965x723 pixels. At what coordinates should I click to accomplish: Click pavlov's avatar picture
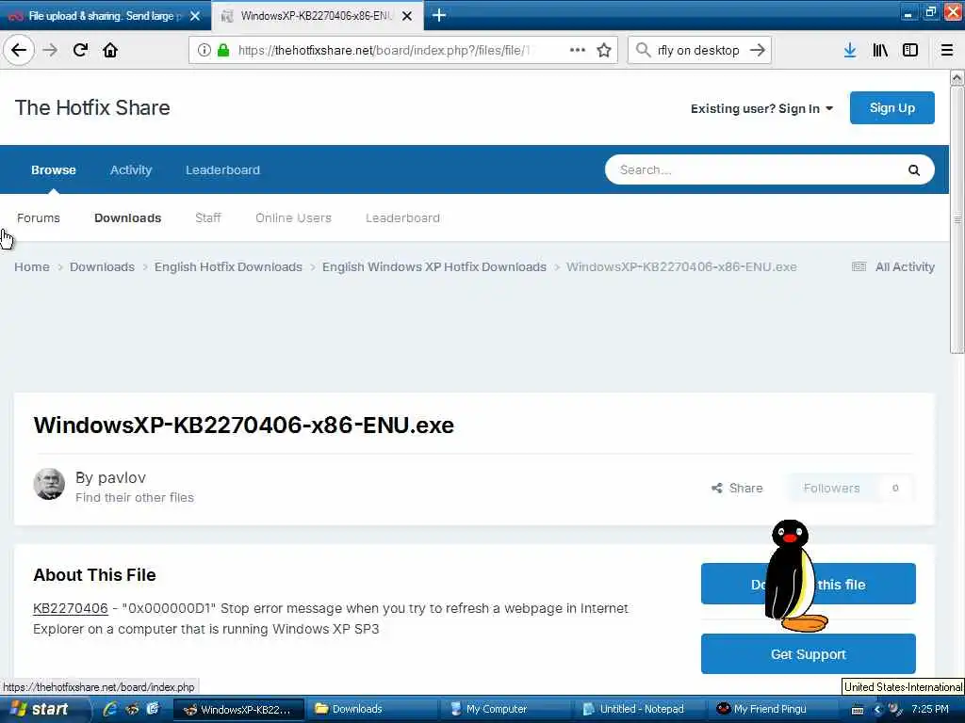pyautogui.click(x=49, y=484)
